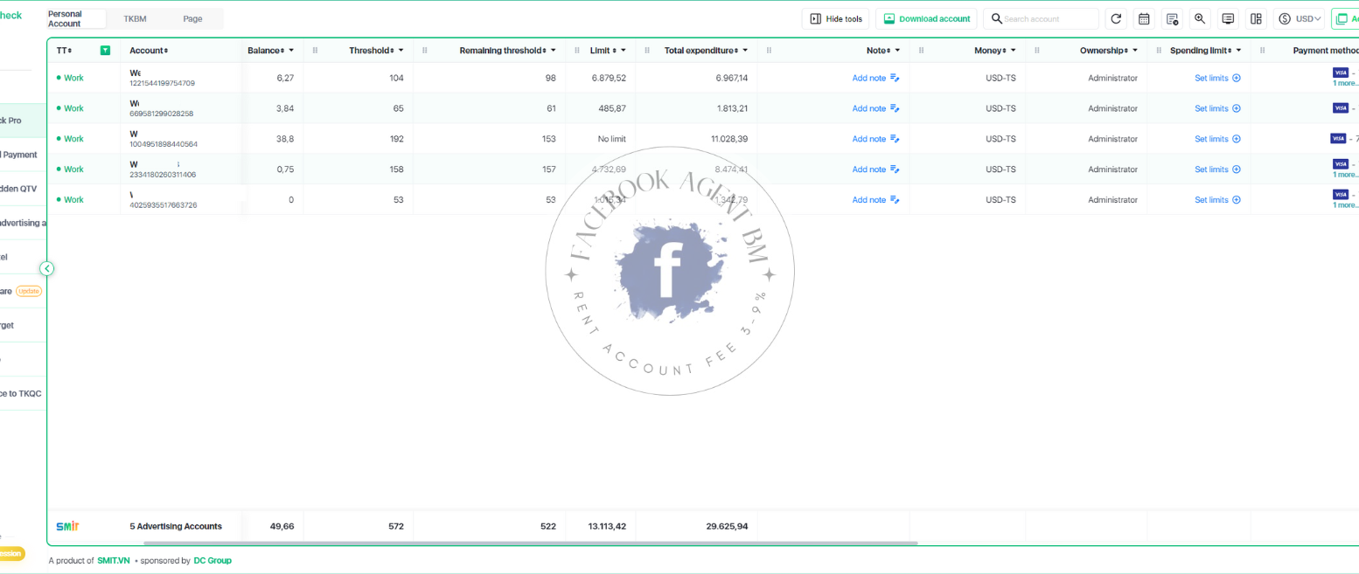Open the Payment item in the sidebar
Viewport: 1359px width, 574px height.
pyautogui.click(x=19, y=155)
